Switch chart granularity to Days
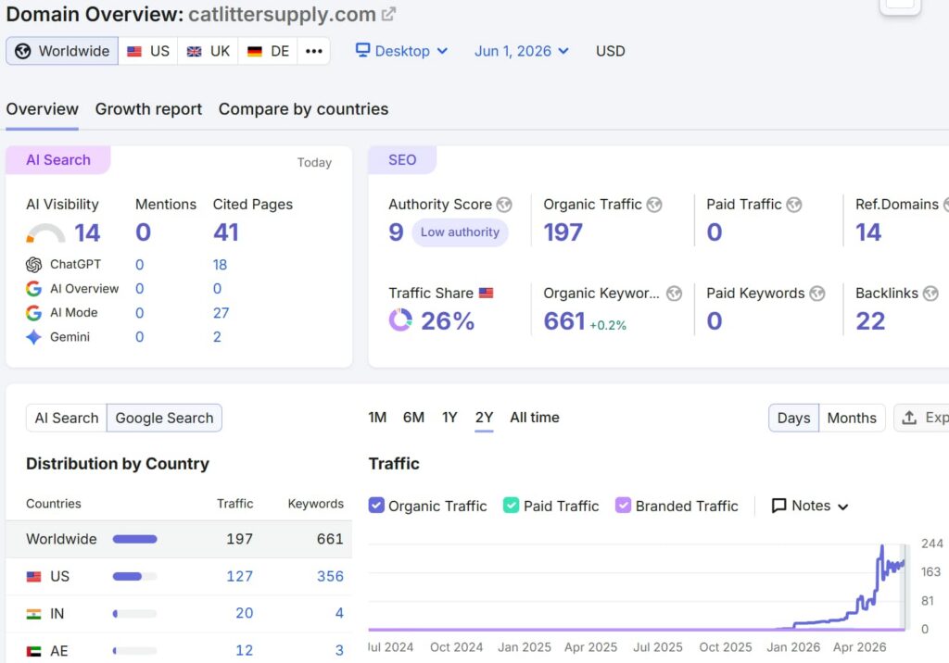The height and width of the screenshot is (663, 949). 793,418
